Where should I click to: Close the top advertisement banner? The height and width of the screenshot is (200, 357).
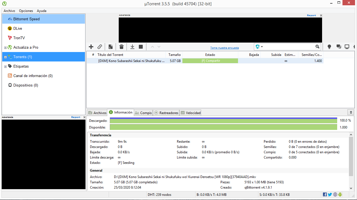[321, 15]
